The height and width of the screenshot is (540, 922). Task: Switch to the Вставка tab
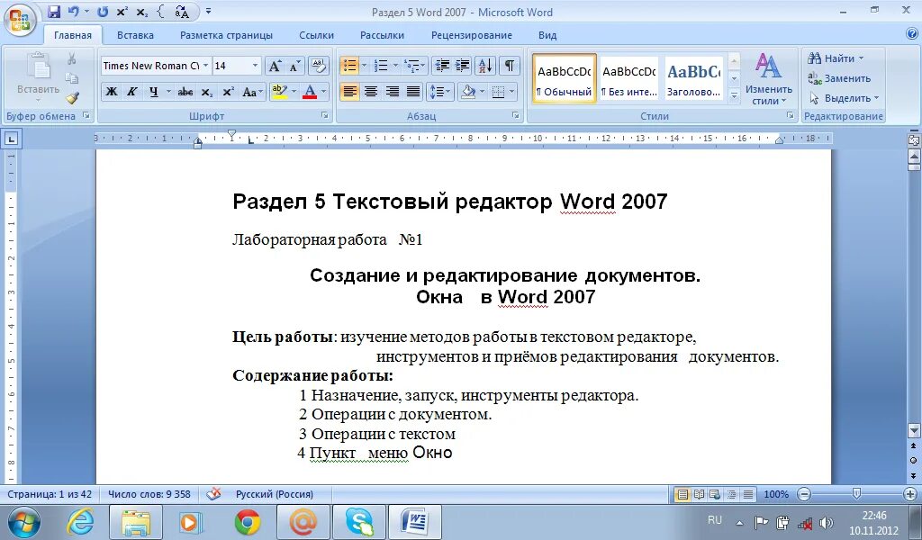(x=135, y=35)
